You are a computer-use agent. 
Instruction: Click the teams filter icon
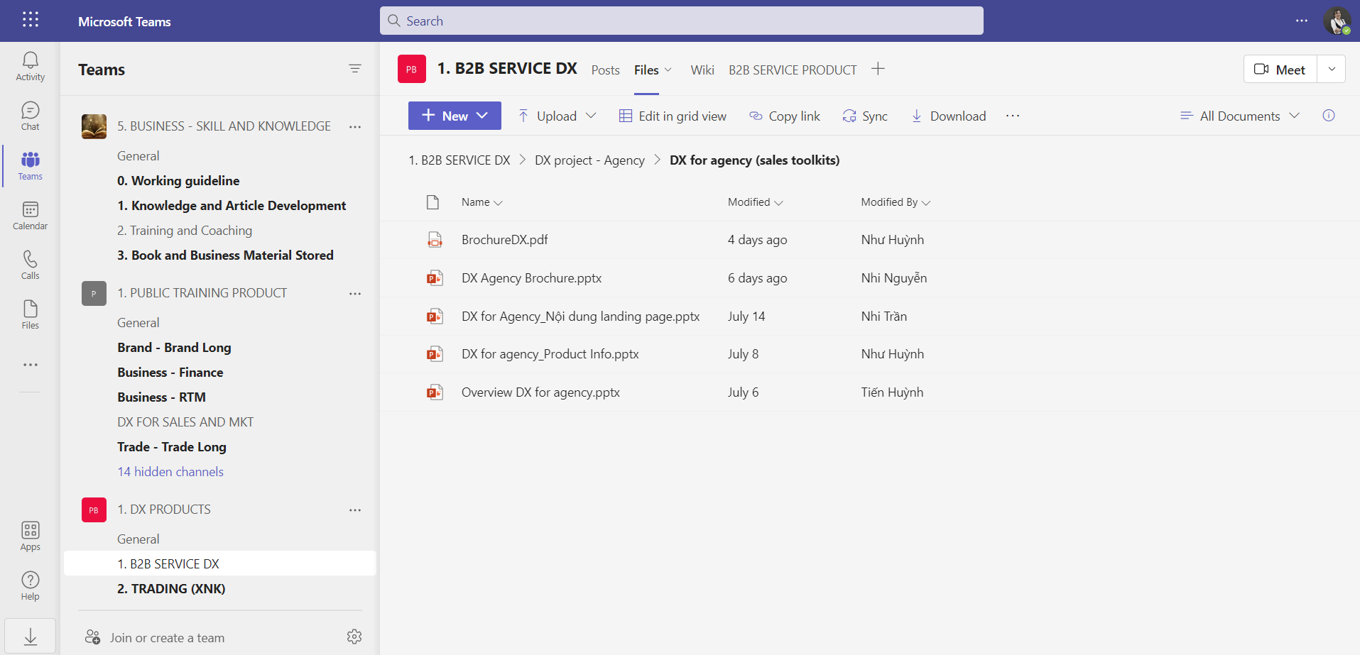(x=355, y=69)
